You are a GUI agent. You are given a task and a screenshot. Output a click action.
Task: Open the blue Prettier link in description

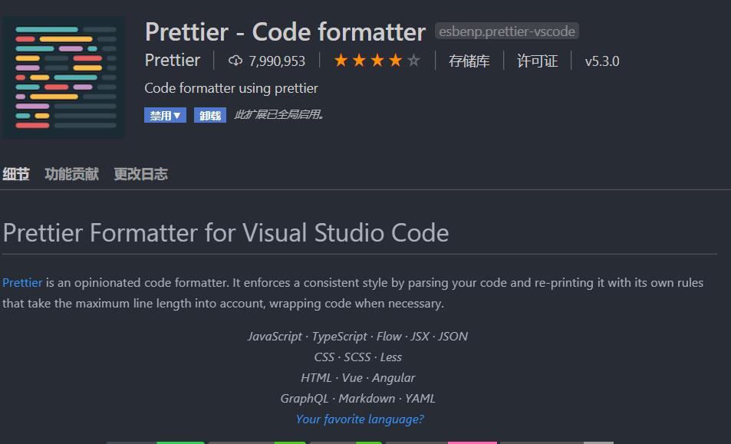coord(22,282)
